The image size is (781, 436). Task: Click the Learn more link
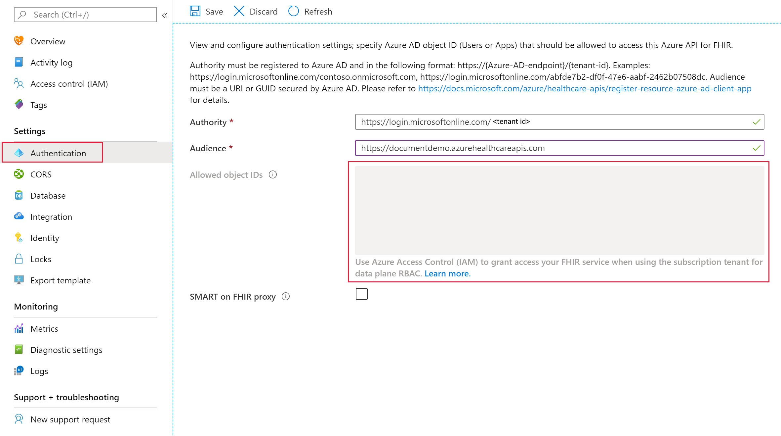click(x=447, y=273)
